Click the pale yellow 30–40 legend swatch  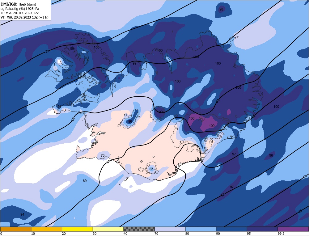pos(108,229)
